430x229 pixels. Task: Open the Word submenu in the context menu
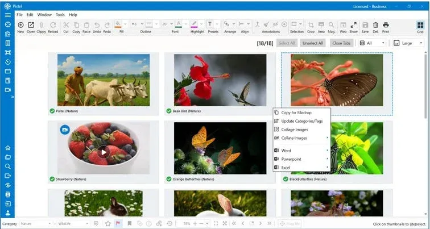[x=301, y=151]
